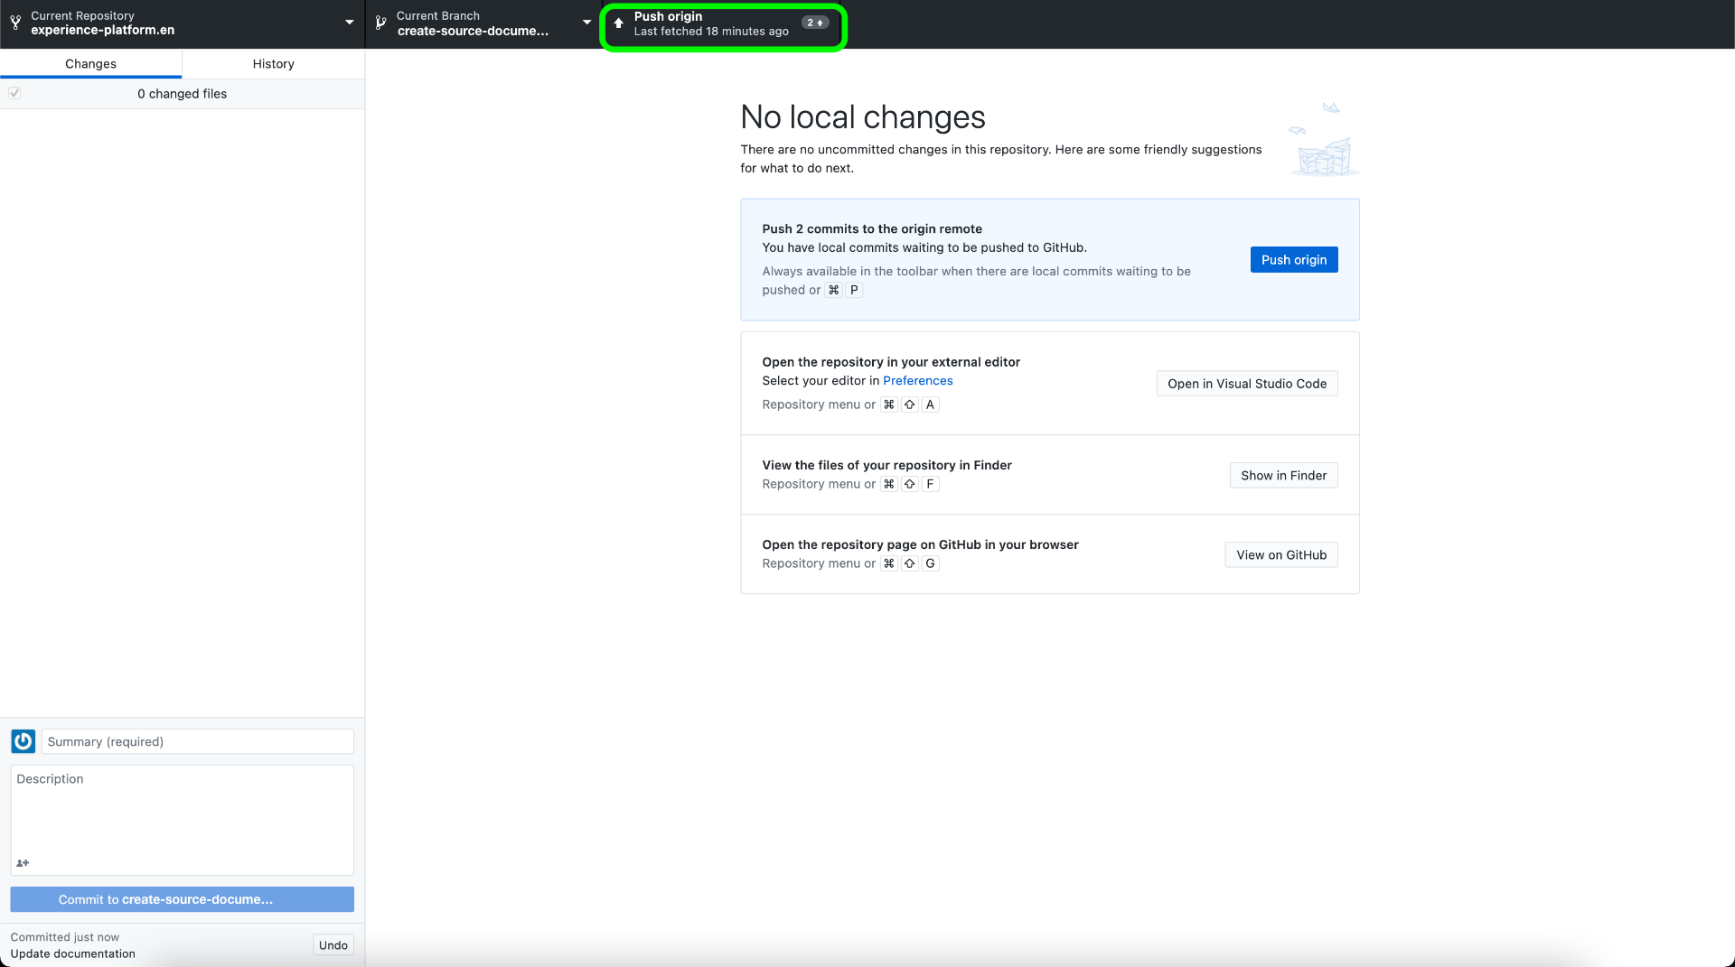Image resolution: width=1735 pixels, height=967 pixels.
Task: Click the repository icon beside Current Repository
Action: pos(15,23)
